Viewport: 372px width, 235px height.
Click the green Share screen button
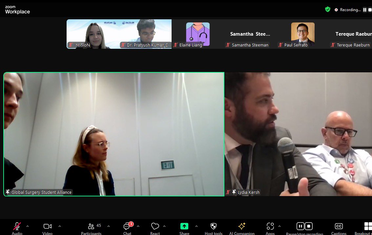pyautogui.click(x=184, y=226)
